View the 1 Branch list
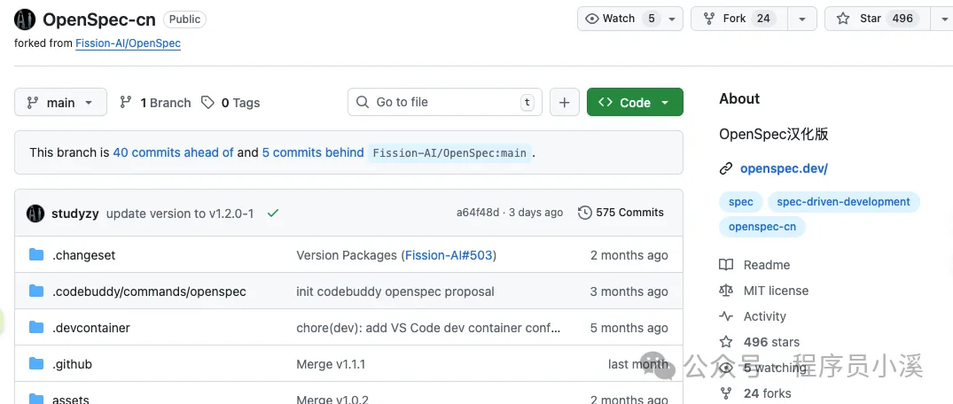Viewport: 953px width, 404px height. [156, 103]
